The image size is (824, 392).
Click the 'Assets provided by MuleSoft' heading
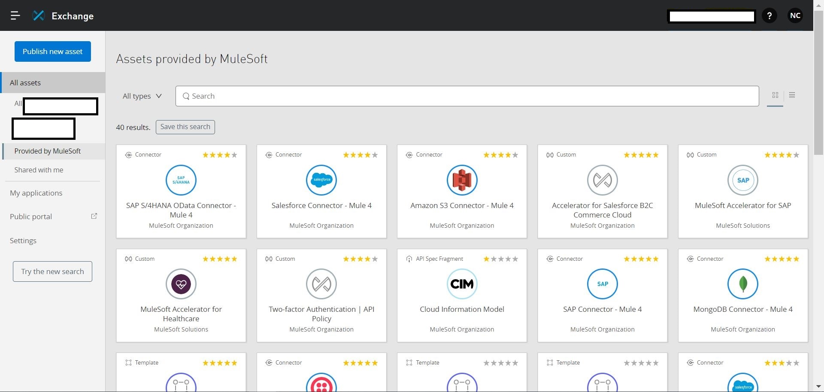[x=192, y=59]
